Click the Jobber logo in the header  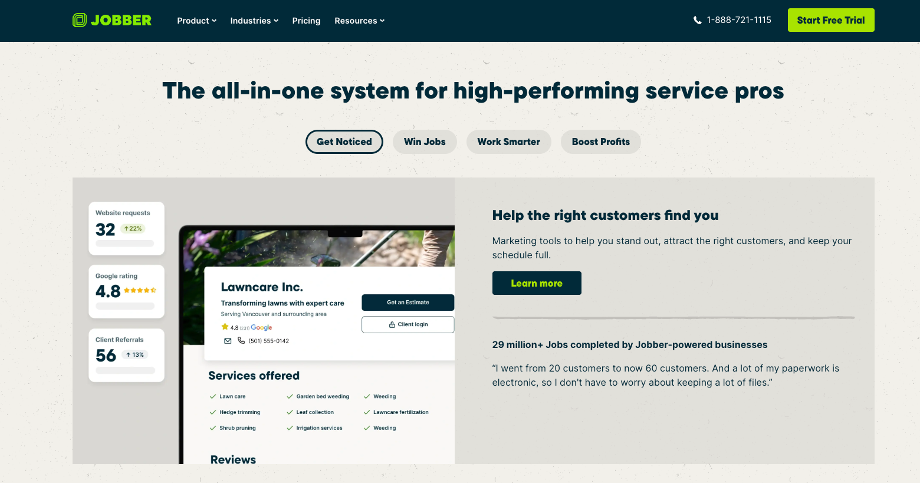coord(112,20)
